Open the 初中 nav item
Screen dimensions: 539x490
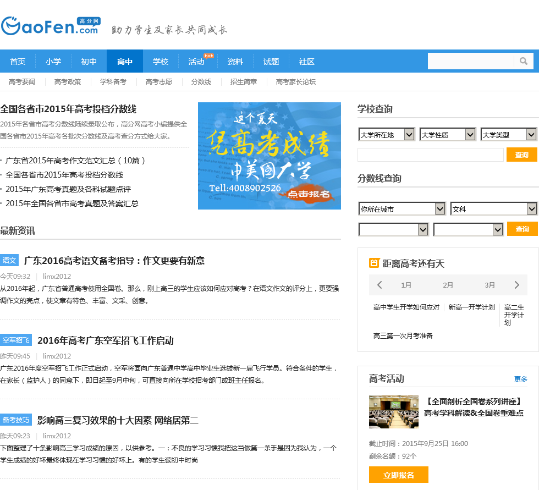click(89, 62)
